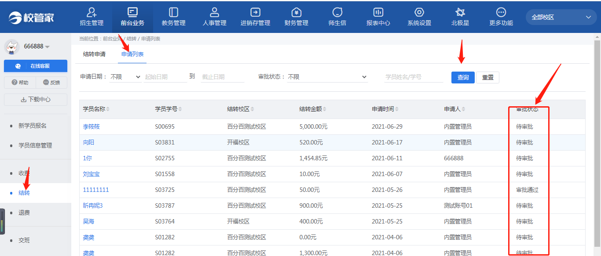Viewport: 601px width, 256px height.
Task: Open 前台业务 module icon
Action: coord(132,12)
